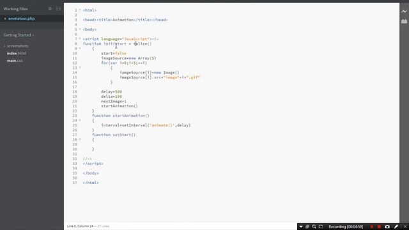Click the cursor position status 'Line 8, Column 24'
Screen dimensions: 409x230
coord(80,226)
